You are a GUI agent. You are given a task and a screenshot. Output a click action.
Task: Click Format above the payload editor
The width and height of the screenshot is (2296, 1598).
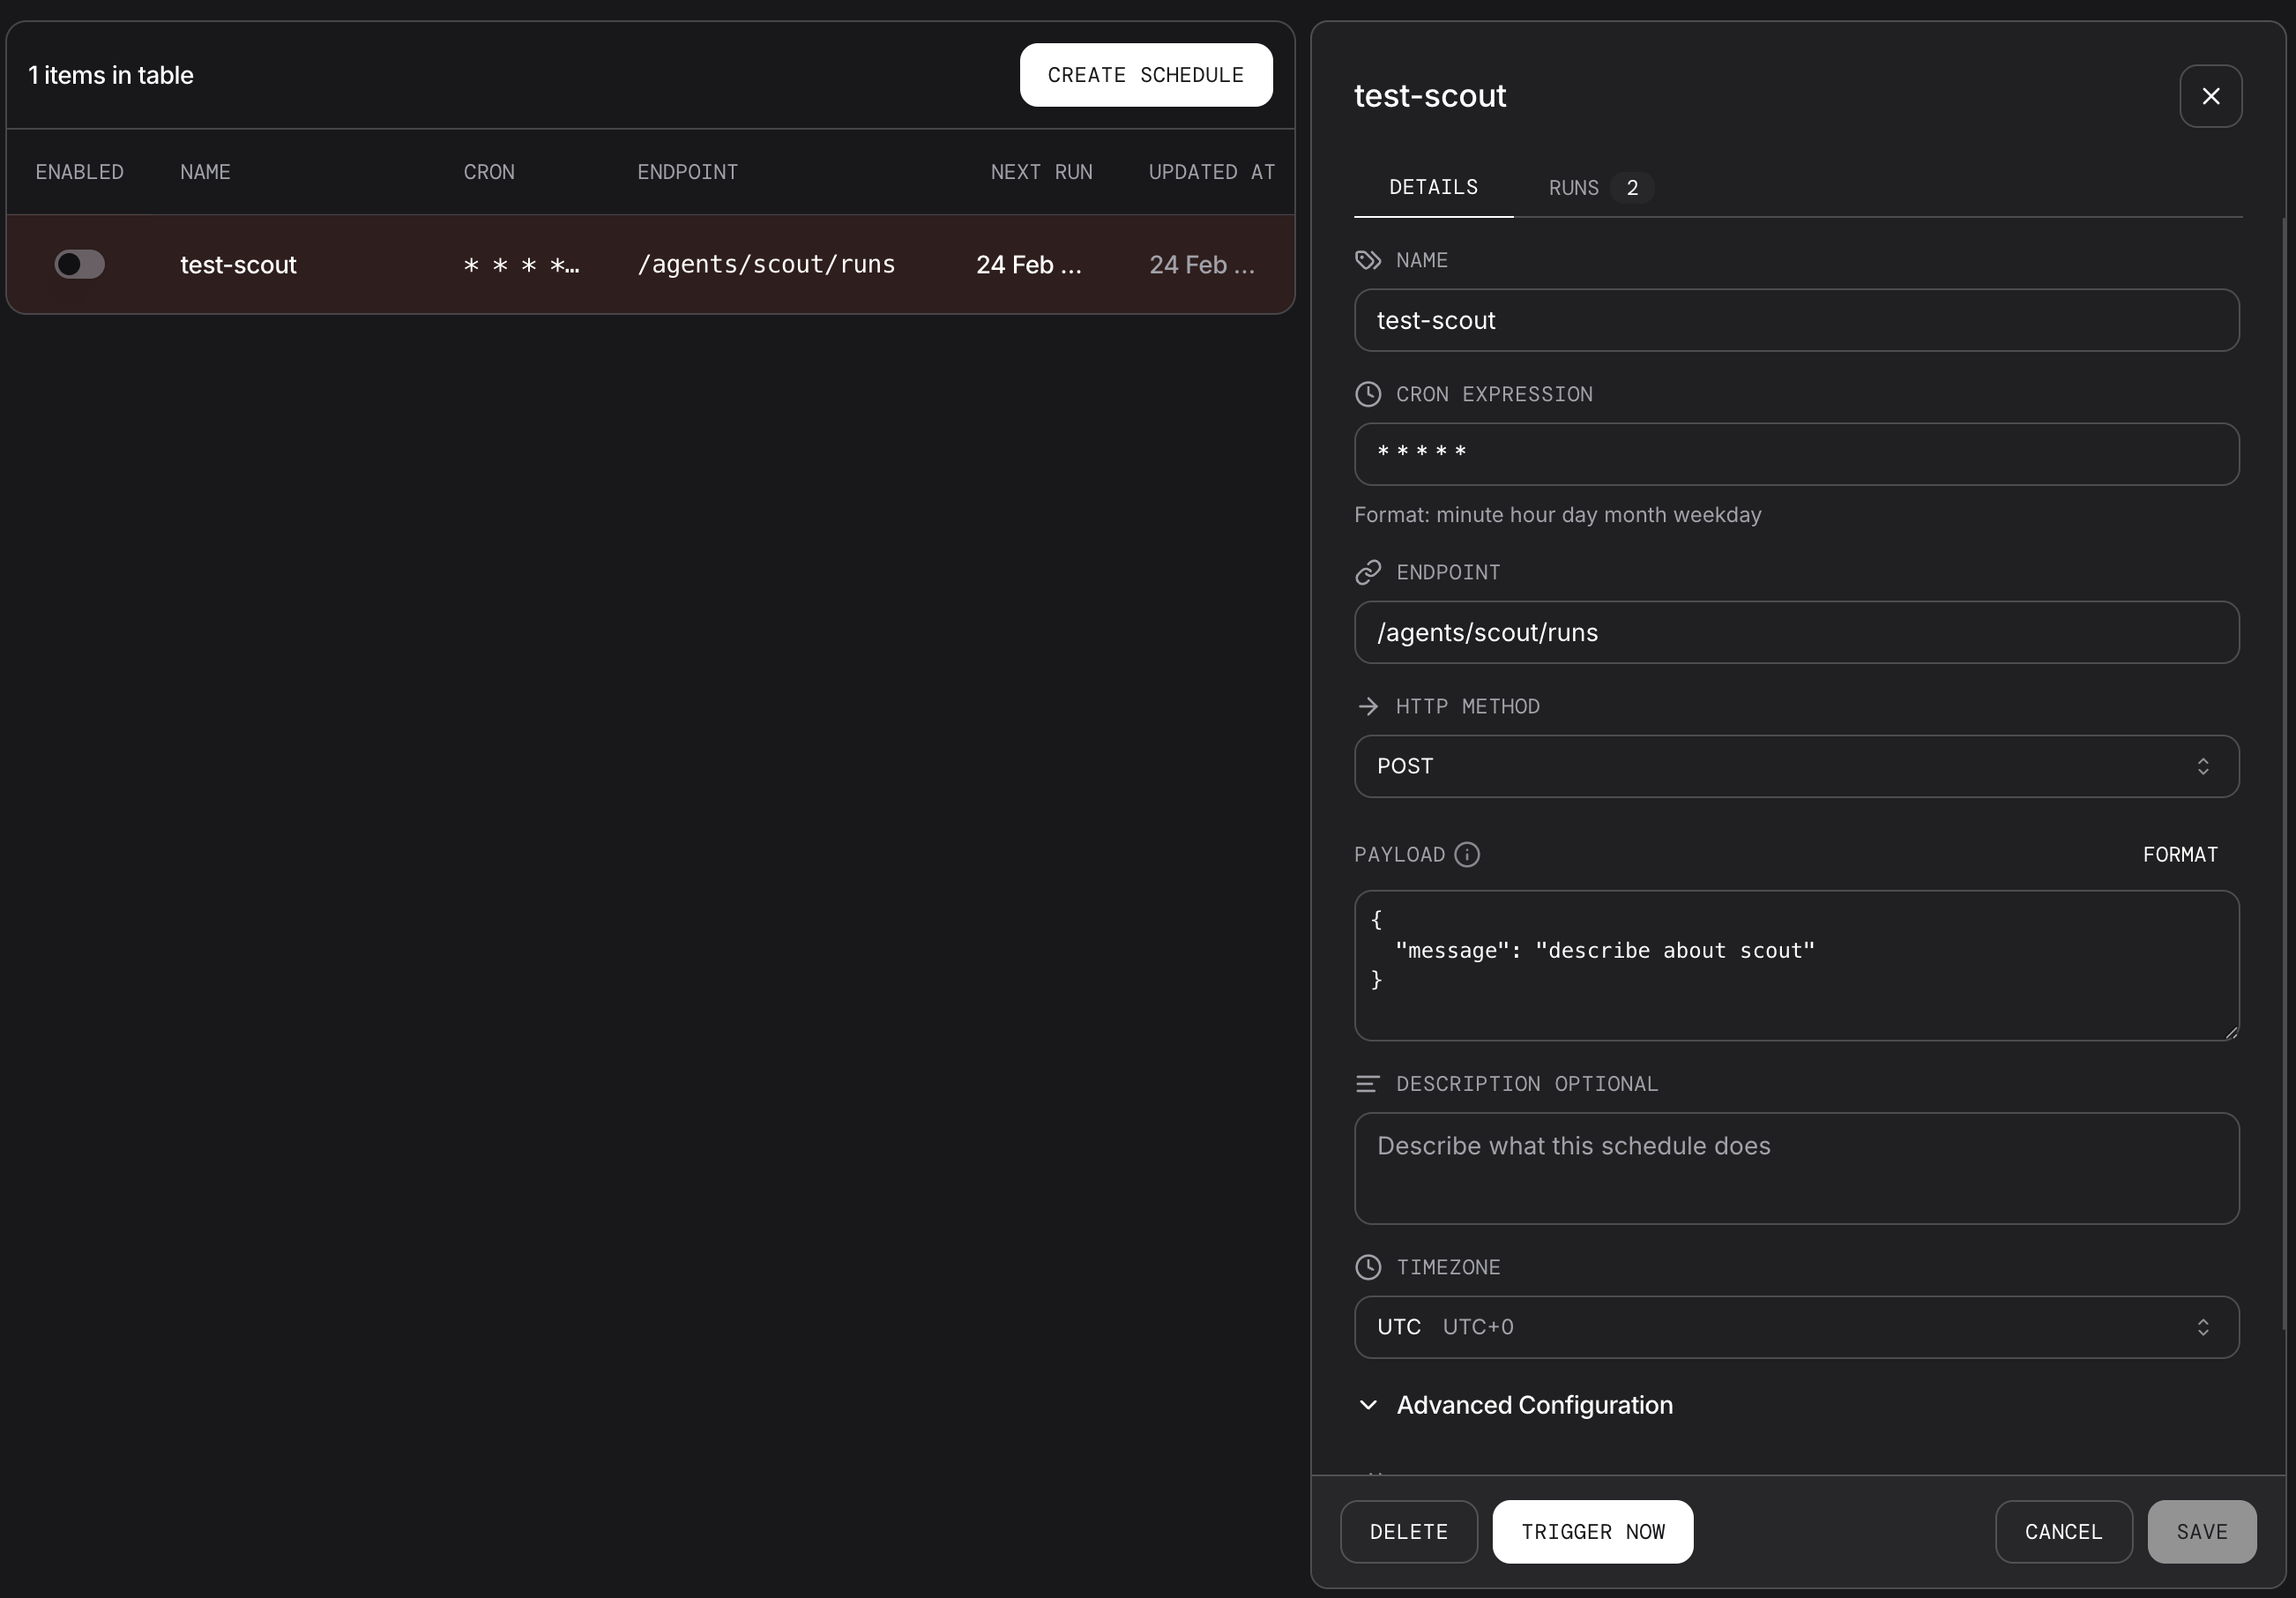pos(2179,854)
